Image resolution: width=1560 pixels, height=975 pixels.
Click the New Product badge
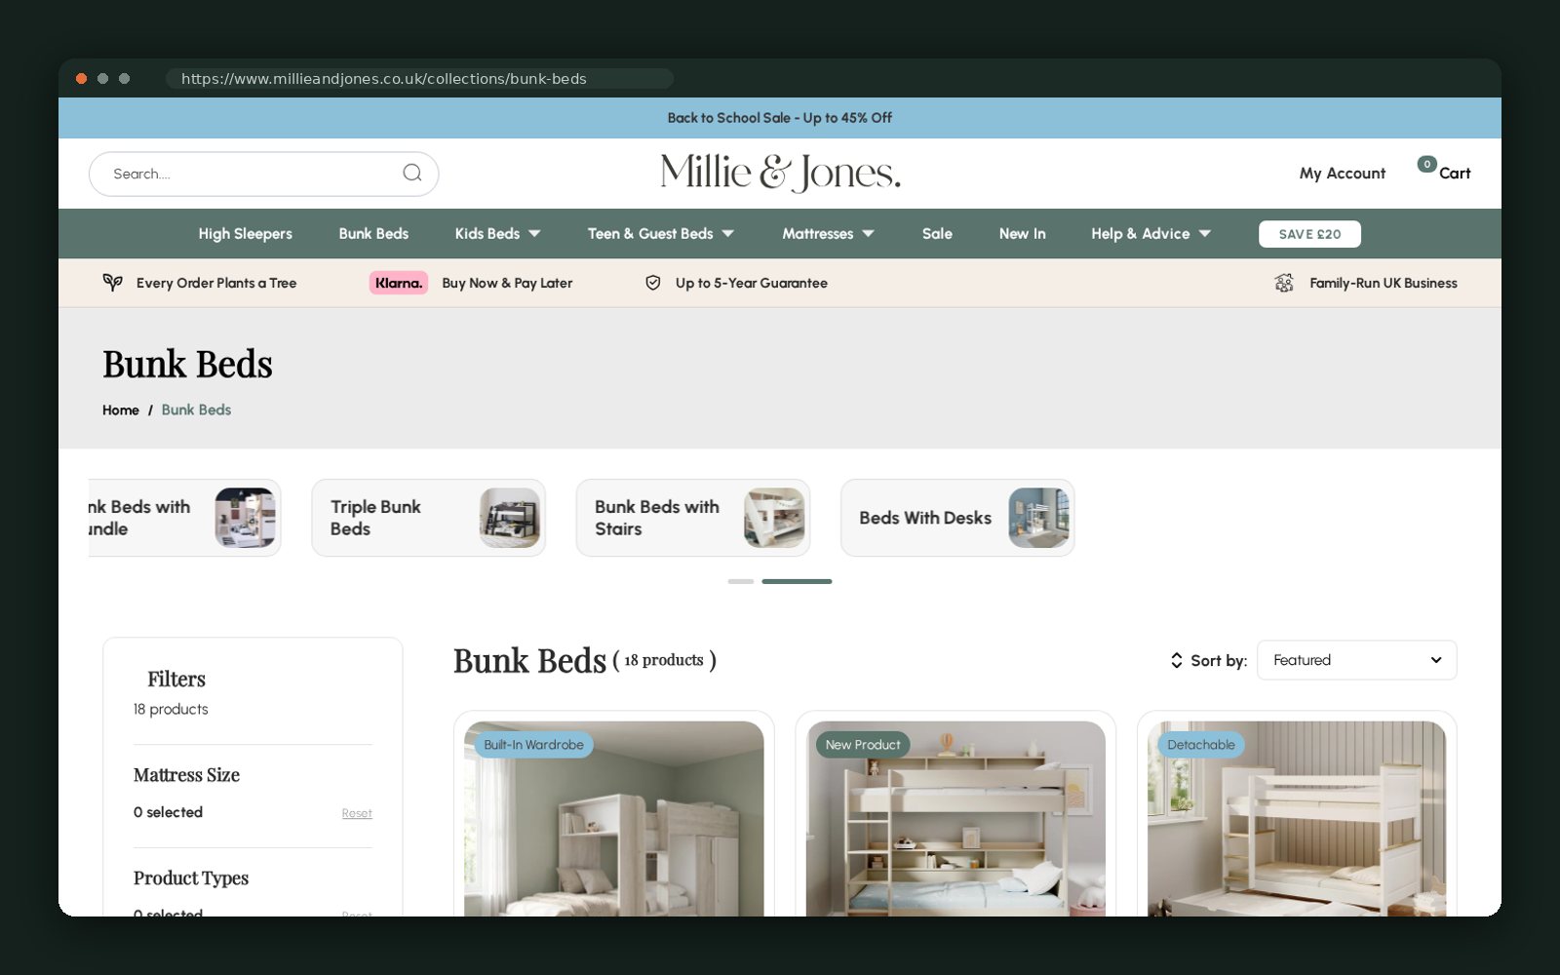click(x=863, y=745)
